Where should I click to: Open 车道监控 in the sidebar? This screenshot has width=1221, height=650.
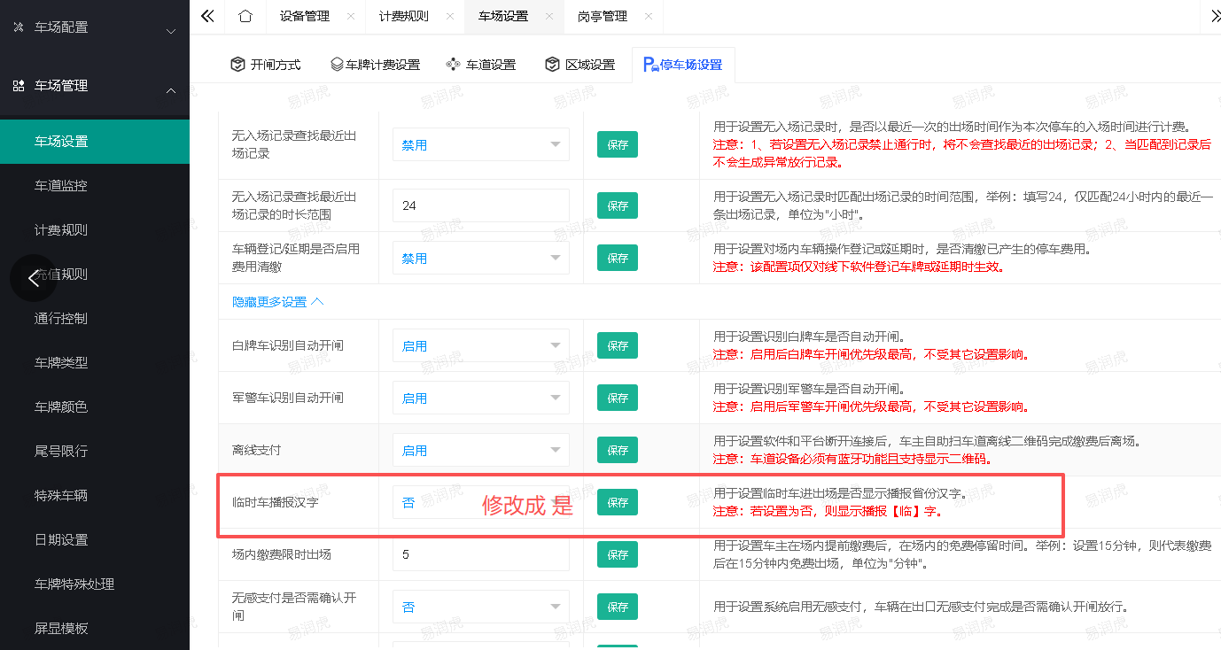pyautogui.click(x=60, y=186)
